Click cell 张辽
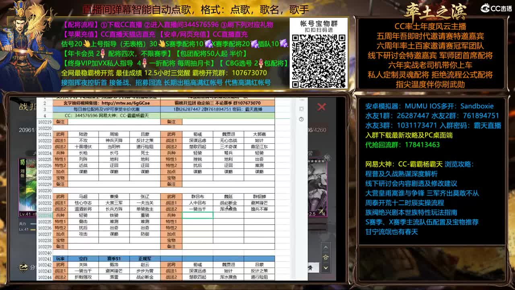The image size is (515, 290). [145, 197]
